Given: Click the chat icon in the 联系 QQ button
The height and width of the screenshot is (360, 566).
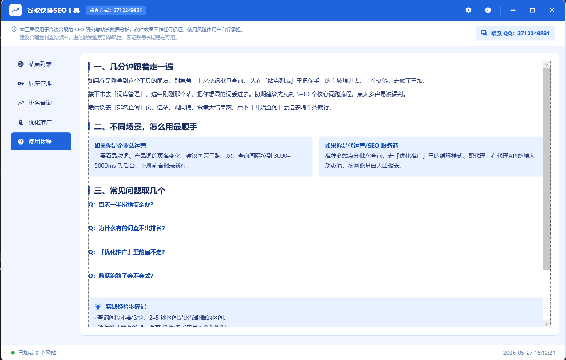Looking at the screenshot, I should [484, 34].
